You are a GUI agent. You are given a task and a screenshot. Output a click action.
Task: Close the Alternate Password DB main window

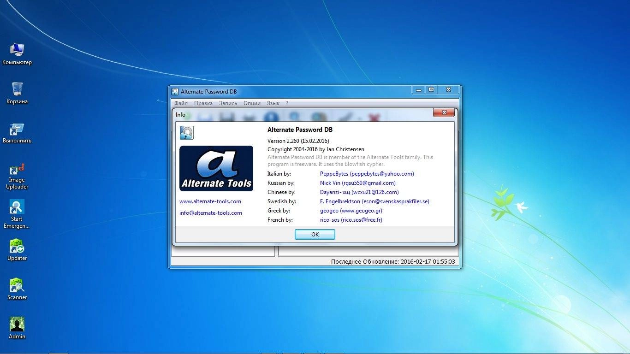point(448,89)
